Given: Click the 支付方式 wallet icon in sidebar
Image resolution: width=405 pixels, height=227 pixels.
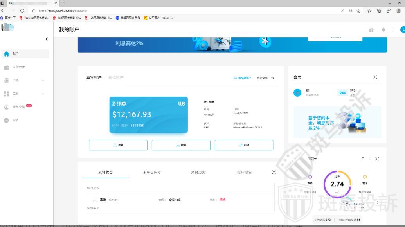Looking at the screenshot, I should pyautogui.click(x=6, y=67).
